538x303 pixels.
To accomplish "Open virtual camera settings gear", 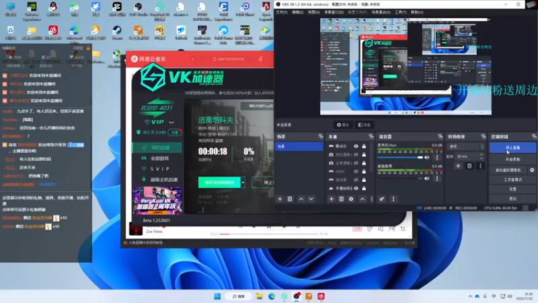I will coord(532,170).
